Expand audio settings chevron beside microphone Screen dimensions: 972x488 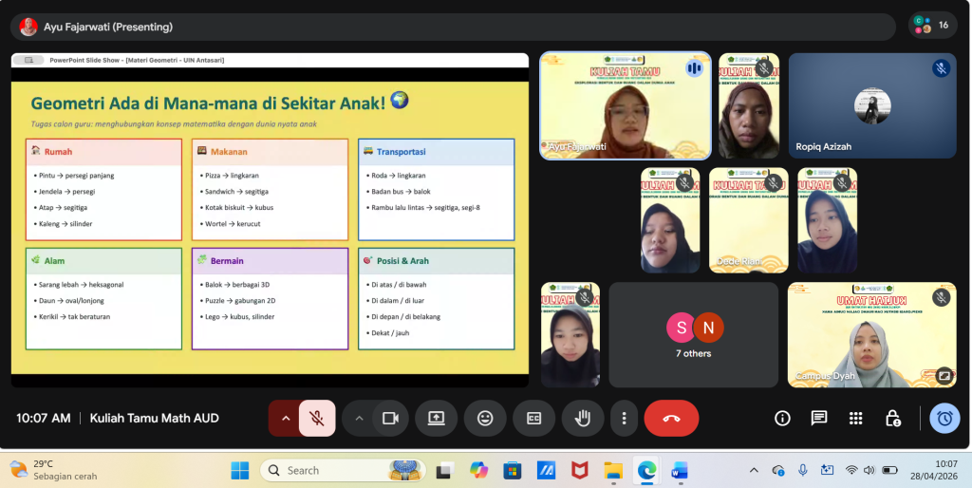[x=286, y=419]
